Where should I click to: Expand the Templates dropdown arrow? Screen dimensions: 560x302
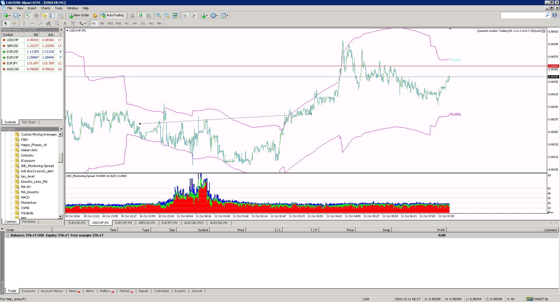tap(228, 15)
